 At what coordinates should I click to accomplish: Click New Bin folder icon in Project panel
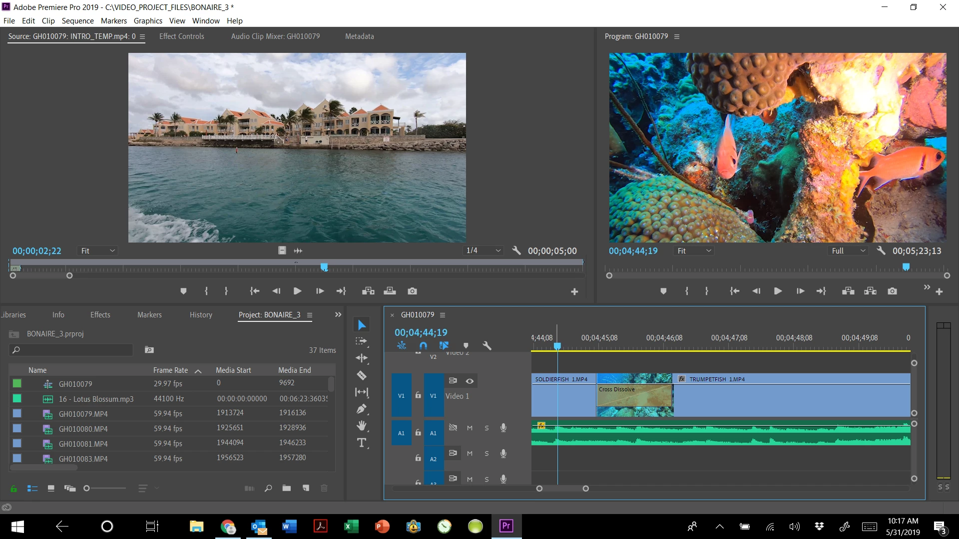pos(286,488)
